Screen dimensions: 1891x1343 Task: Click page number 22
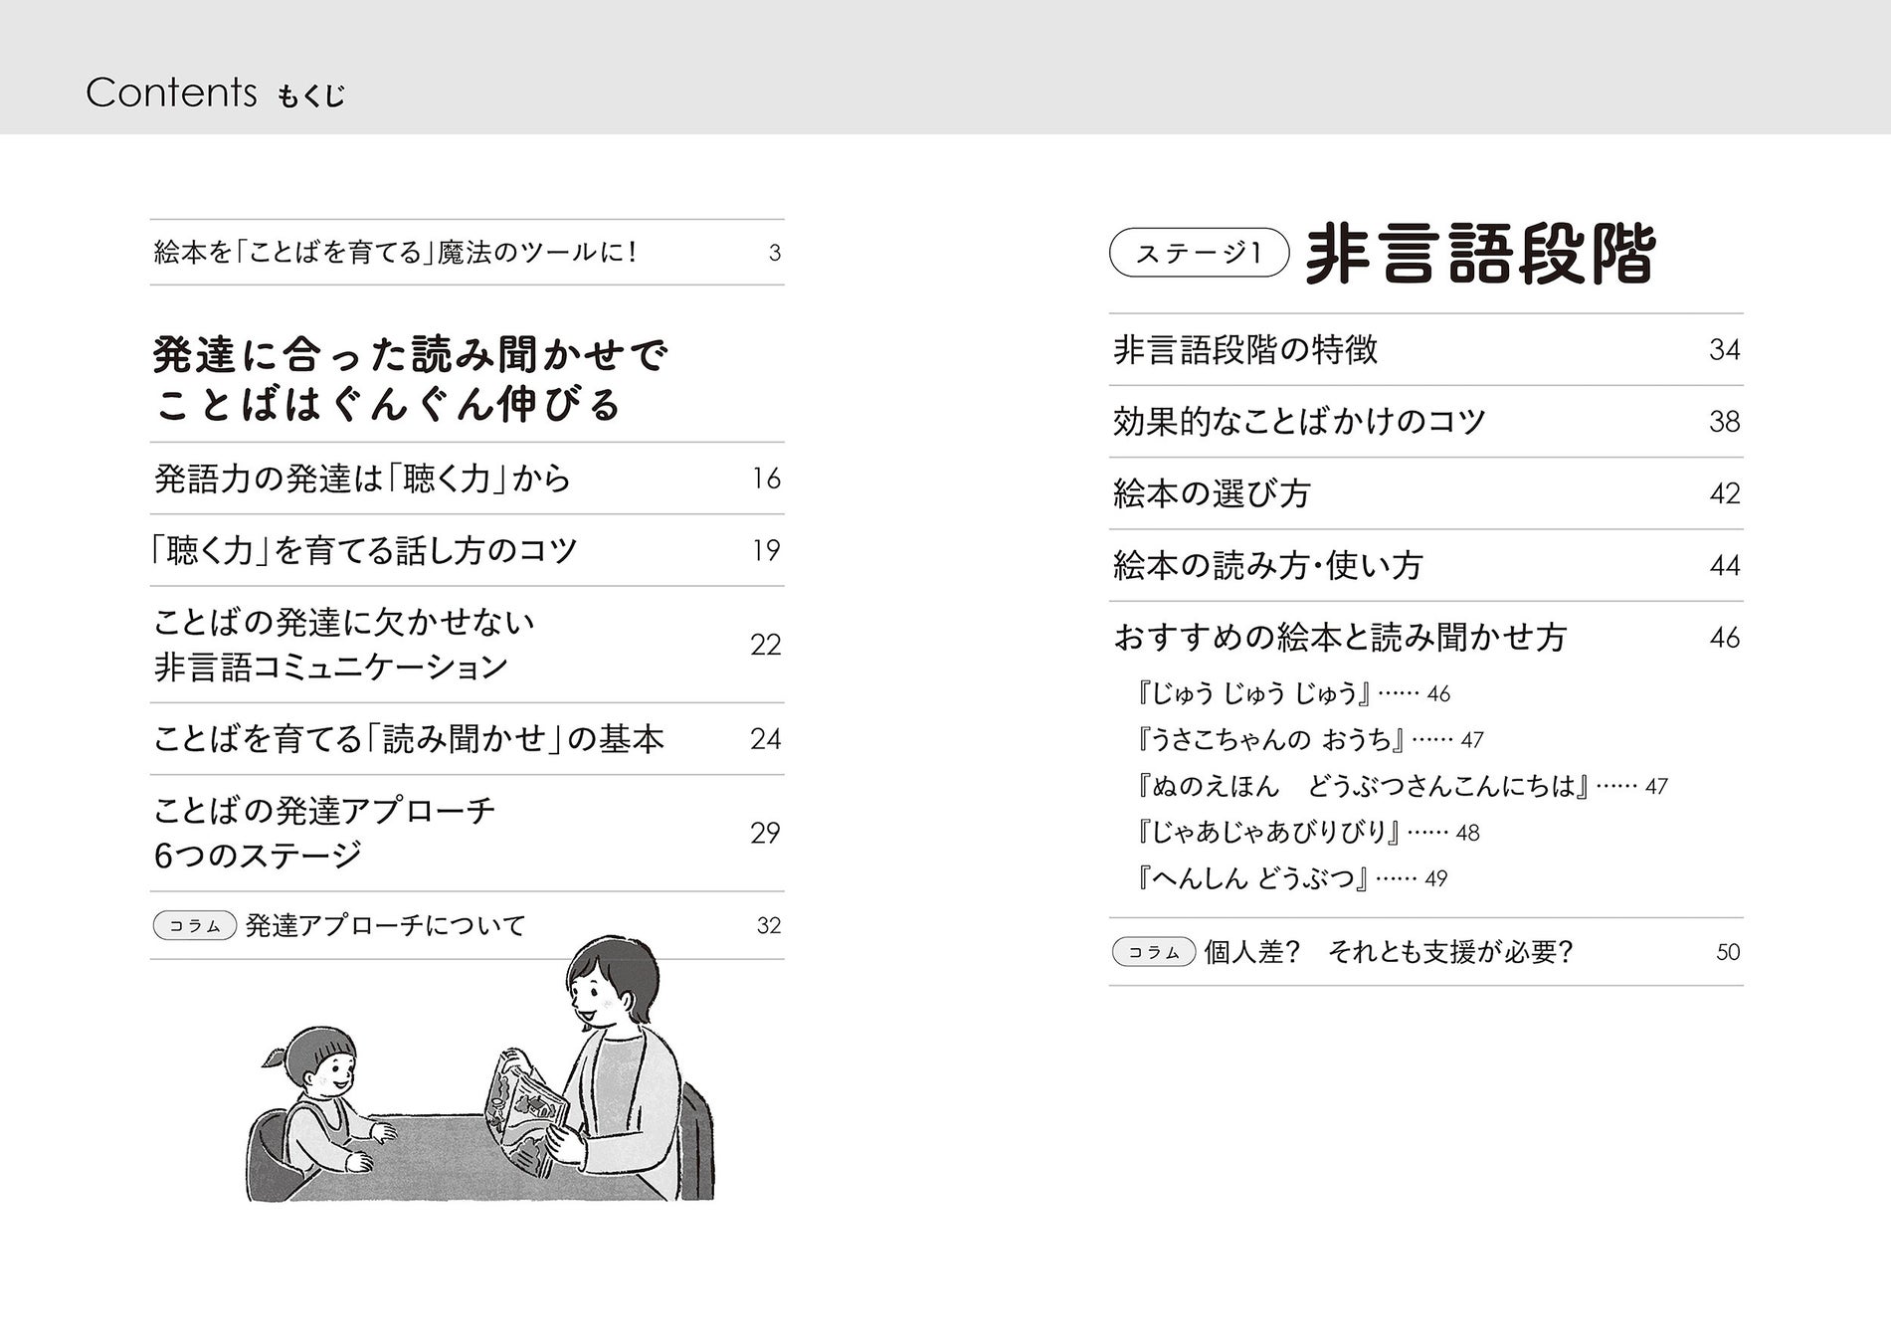pyautogui.click(x=766, y=645)
